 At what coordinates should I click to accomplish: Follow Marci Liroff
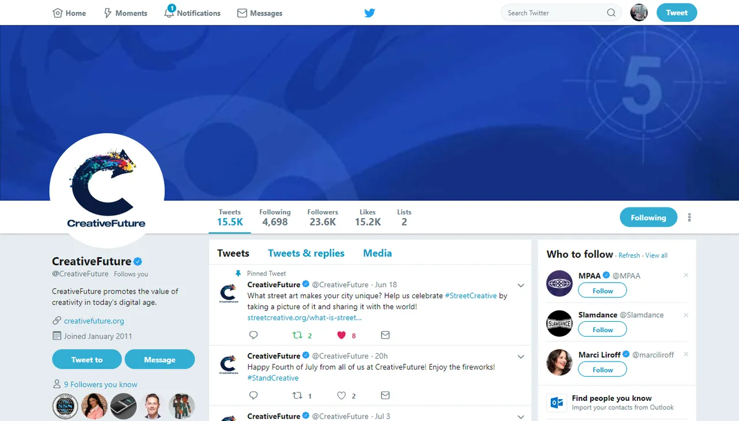(x=603, y=369)
